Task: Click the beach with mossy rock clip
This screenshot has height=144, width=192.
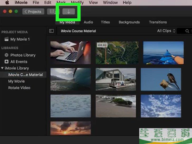Action: click(x=116, y=106)
